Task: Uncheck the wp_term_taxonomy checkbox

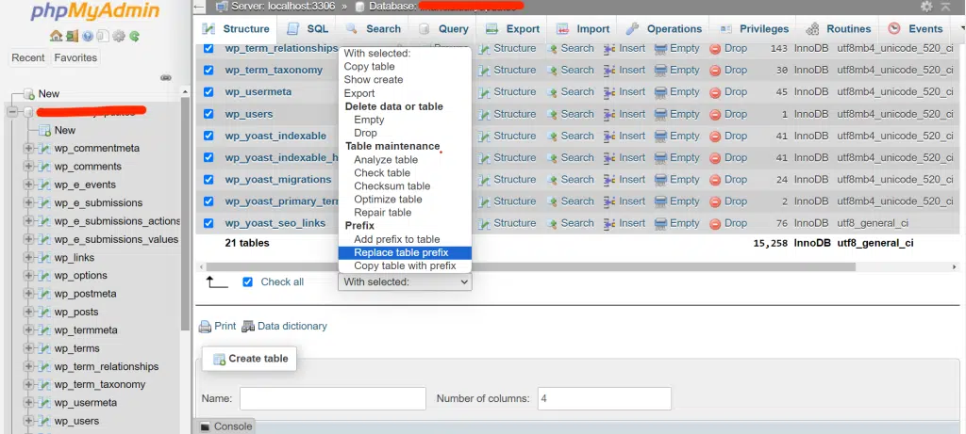Action: (x=208, y=70)
